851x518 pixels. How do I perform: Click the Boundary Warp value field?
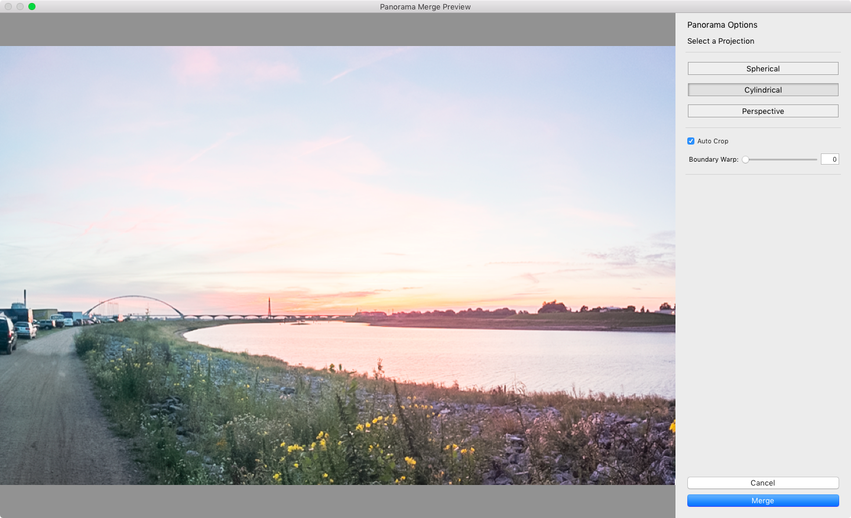(x=830, y=159)
